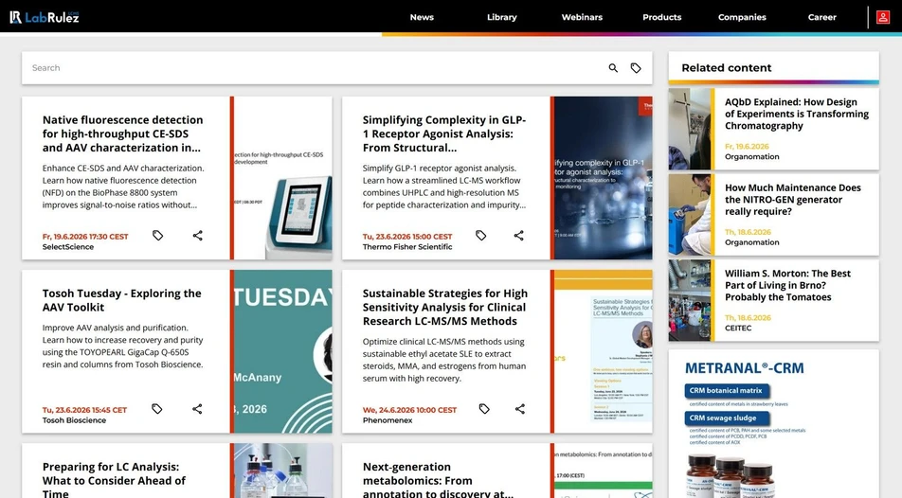Open the user account icon
The height and width of the screenshot is (498, 902).
(883, 17)
